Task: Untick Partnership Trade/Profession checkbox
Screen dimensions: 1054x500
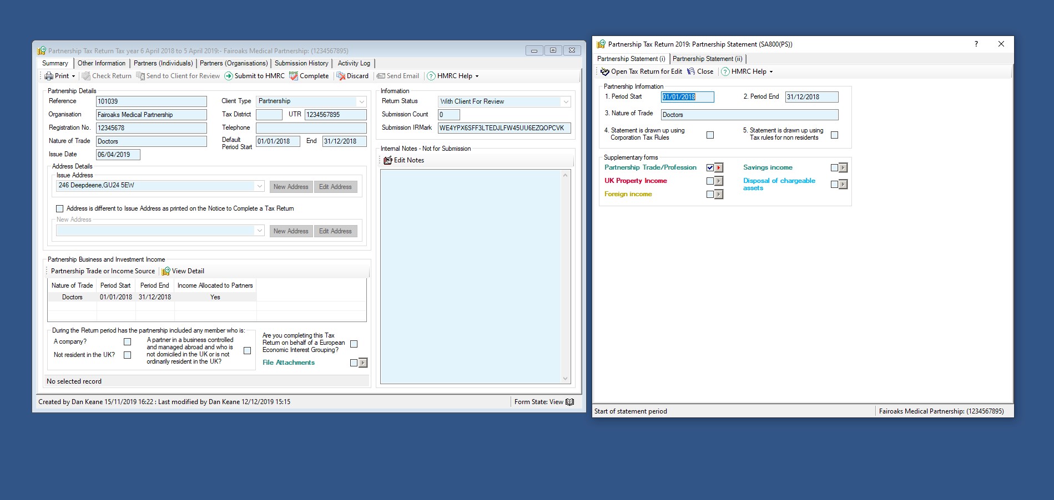Action: click(x=710, y=168)
